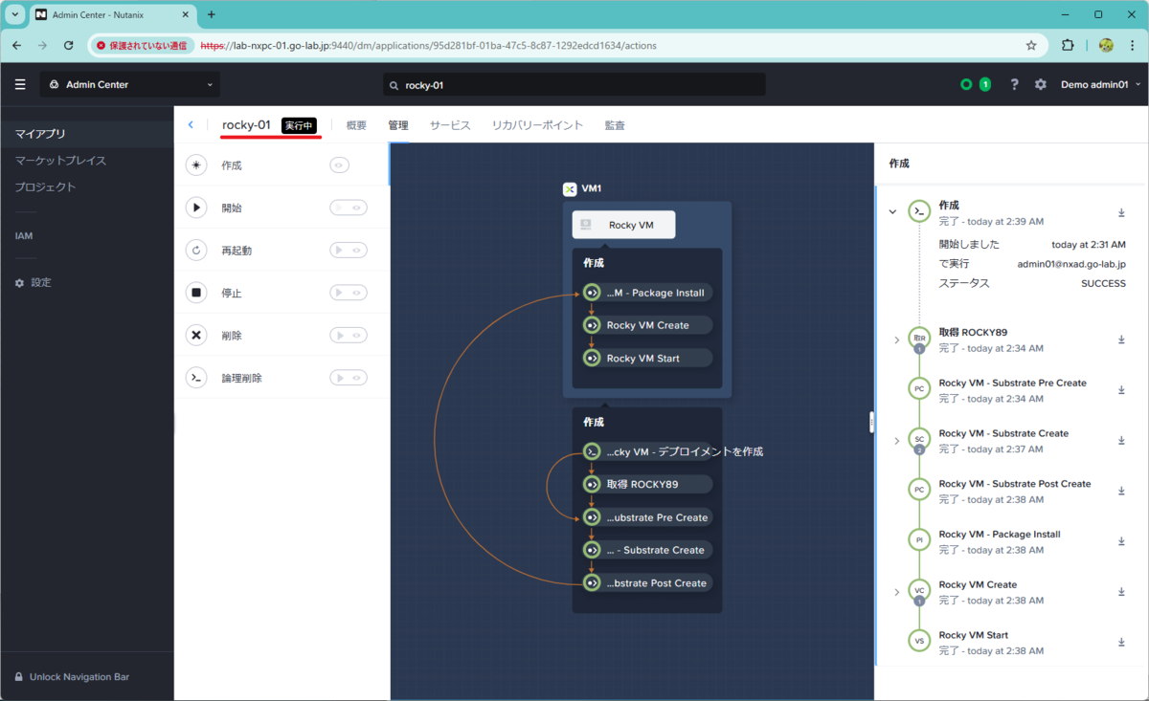Download logs for Substrate Create
This screenshot has height=701, width=1149.
click(x=1121, y=441)
